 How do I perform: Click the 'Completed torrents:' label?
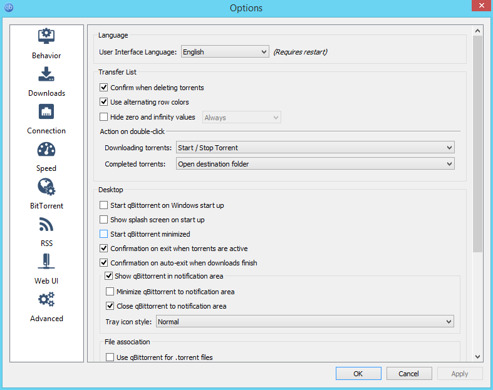point(135,164)
